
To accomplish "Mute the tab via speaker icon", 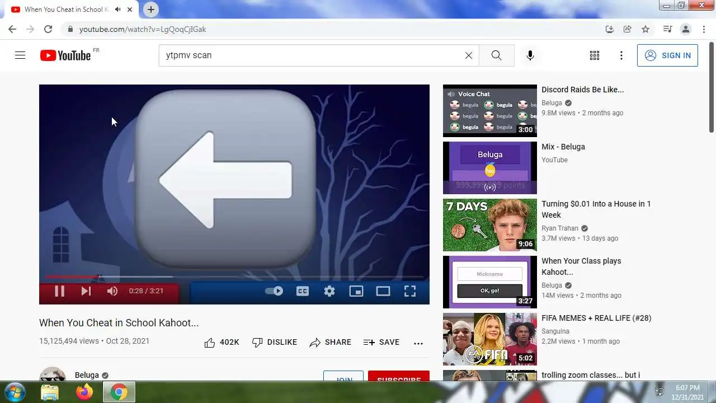I will 118,10.
